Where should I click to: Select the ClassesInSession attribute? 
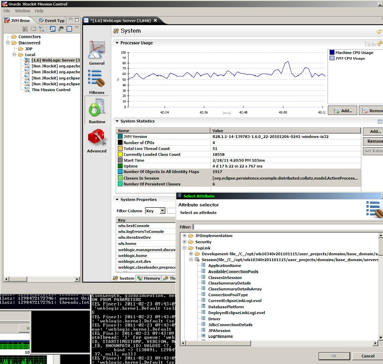coord(225,278)
